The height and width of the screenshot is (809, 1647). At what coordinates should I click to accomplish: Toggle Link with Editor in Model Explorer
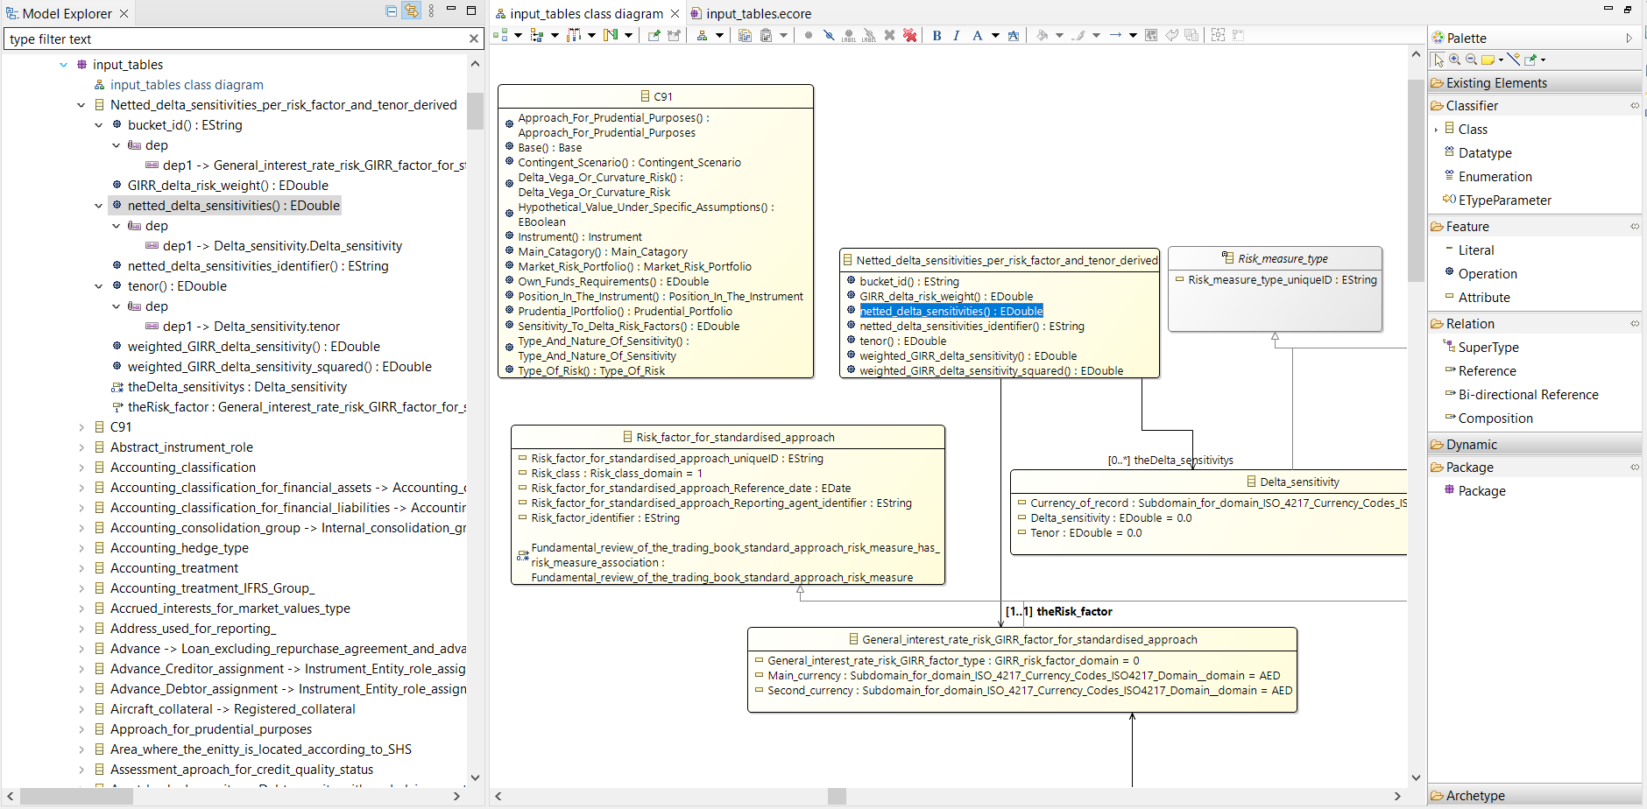click(x=412, y=11)
